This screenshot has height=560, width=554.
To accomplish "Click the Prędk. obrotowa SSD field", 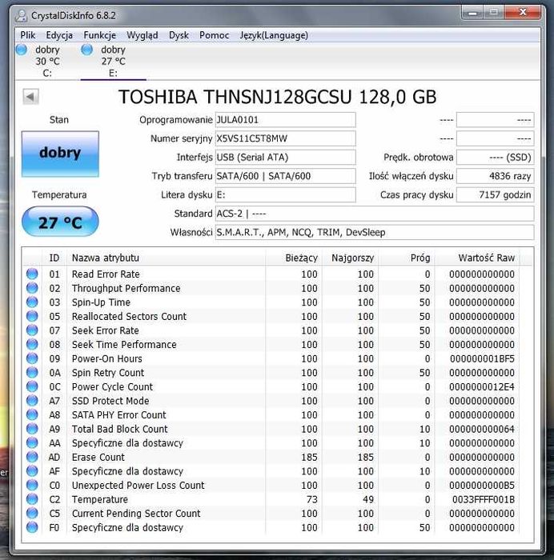I will coord(496,157).
